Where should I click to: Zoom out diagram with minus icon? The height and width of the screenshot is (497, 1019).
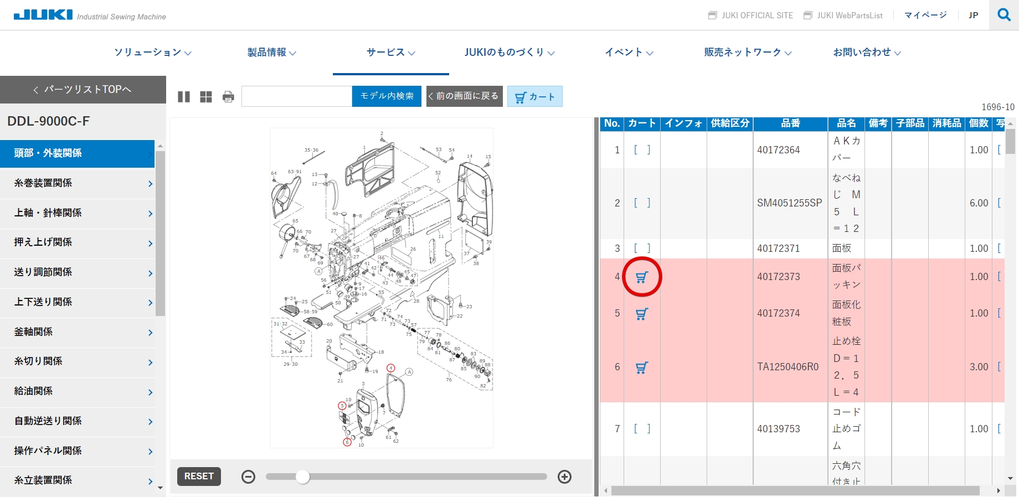[249, 477]
